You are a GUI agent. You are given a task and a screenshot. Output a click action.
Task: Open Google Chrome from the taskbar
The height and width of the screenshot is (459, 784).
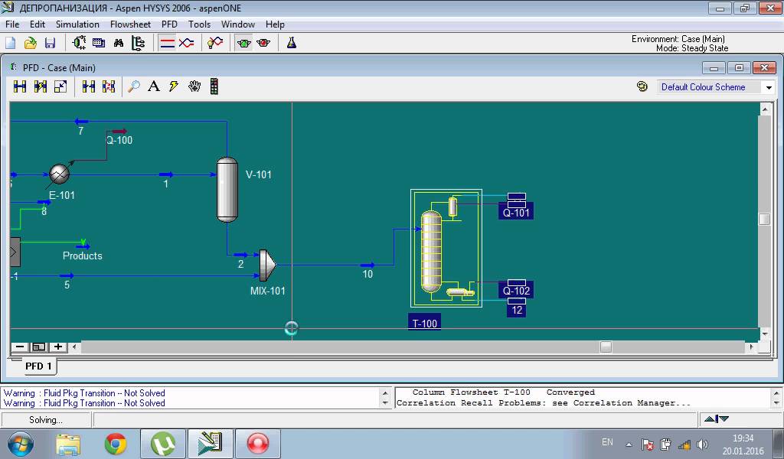tap(116, 444)
